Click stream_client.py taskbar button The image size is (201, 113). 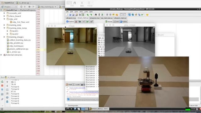99,109
